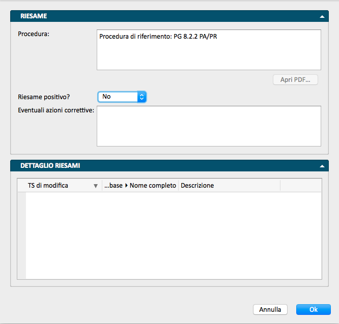Click the arrow icon before Nome completo

pos(126,186)
